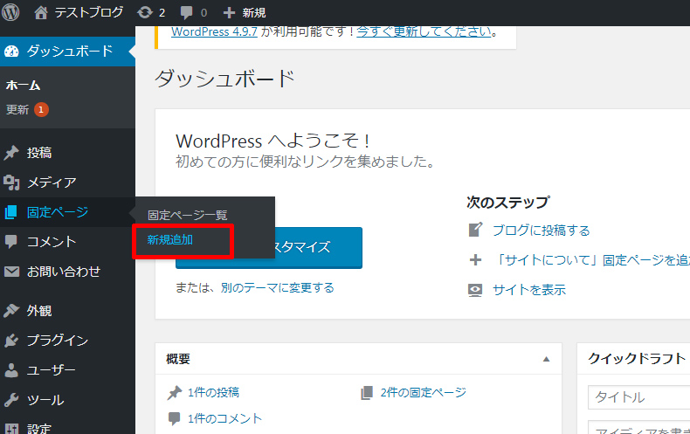Open the 外観 brush icon menu
The width and height of the screenshot is (690, 434).
(12, 311)
